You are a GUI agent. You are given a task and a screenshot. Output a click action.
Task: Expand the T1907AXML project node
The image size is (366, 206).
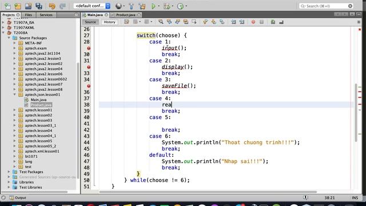[x=3, y=27]
